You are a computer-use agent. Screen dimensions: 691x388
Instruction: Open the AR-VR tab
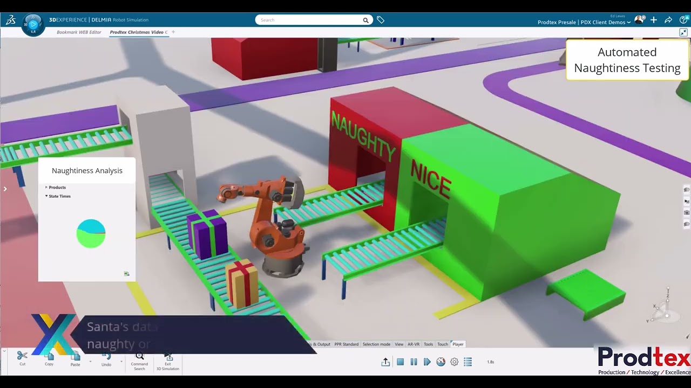[x=414, y=344]
